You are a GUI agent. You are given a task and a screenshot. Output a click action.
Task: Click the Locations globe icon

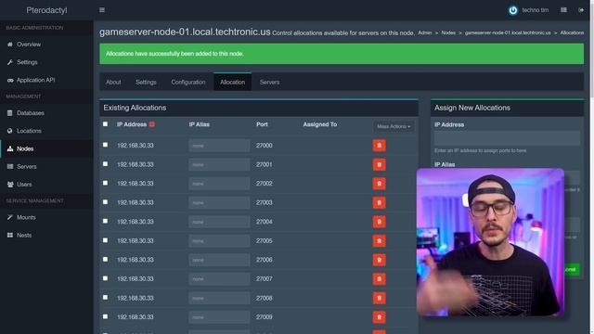coord(10,131)
